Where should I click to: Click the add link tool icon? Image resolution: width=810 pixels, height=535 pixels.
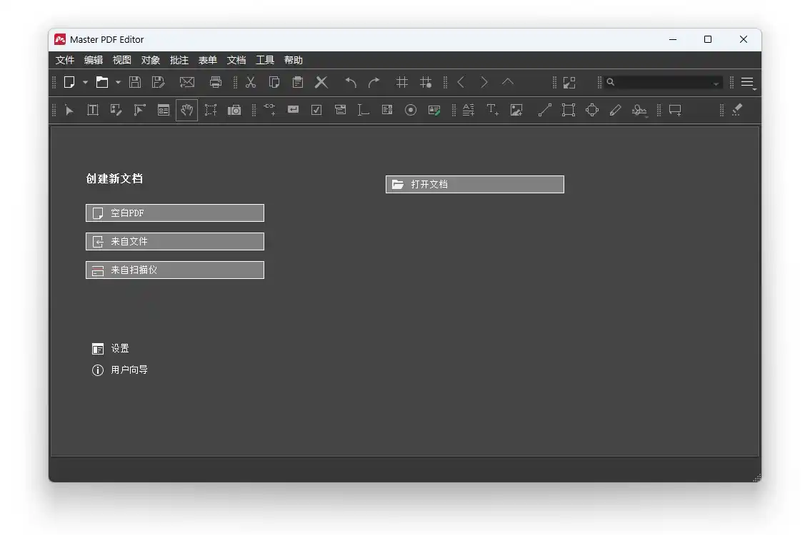coord(270,109)
